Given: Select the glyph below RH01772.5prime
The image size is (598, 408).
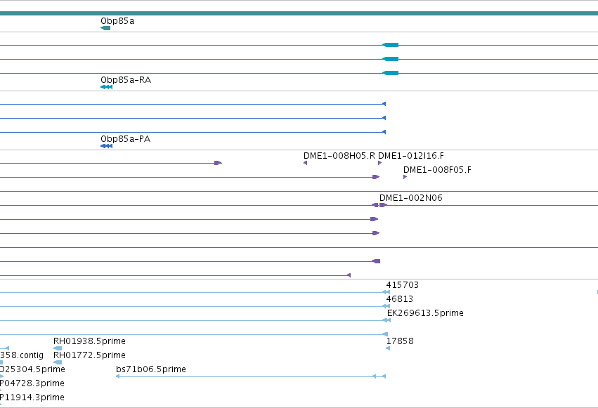Looking at the screenshot, I should [58, 362].
